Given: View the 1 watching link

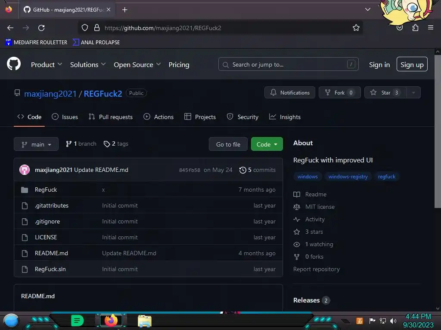Looking at the screenshot, I should [x=313, y=244].
